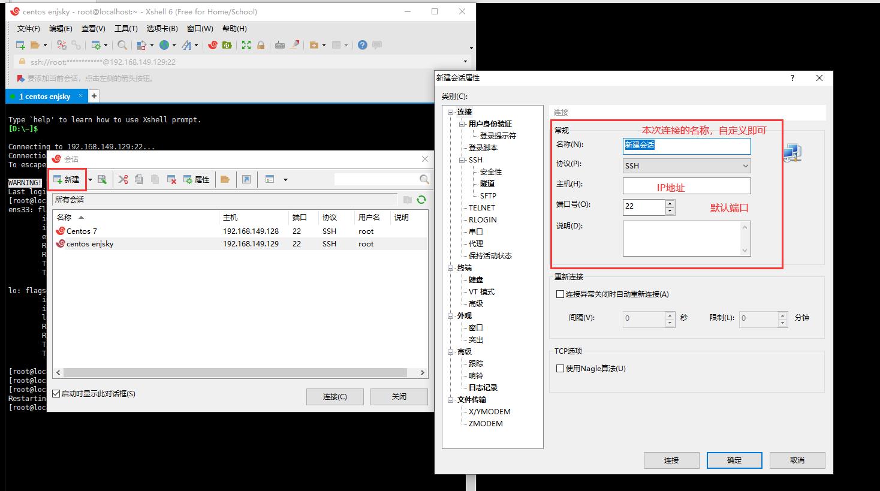Image resolution: width=880 pixels, height=491 pixels.
Task: Click the red Disconnect icon in main toolbar
Action: (x=62, y=45)
